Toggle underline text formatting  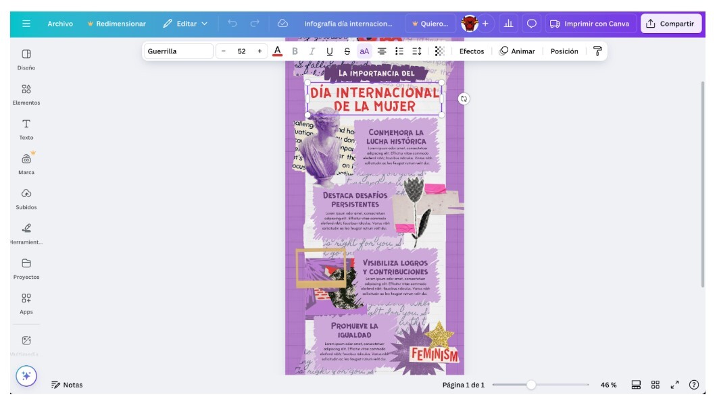pyautogui.click(x=330, y=51)
